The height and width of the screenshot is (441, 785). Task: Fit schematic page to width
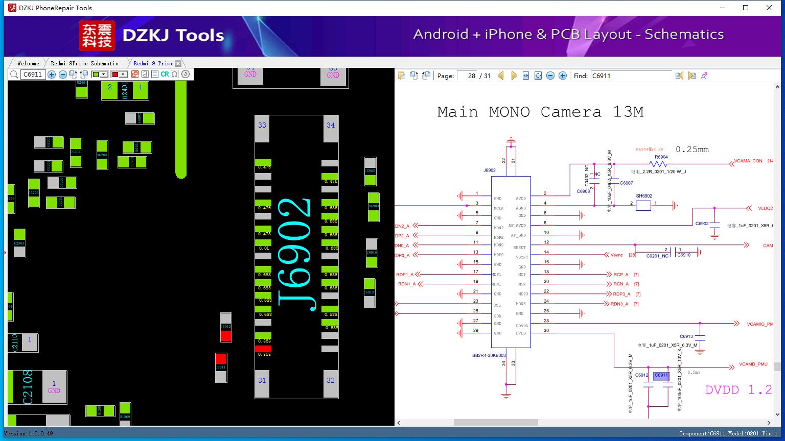tap(525, 76)
